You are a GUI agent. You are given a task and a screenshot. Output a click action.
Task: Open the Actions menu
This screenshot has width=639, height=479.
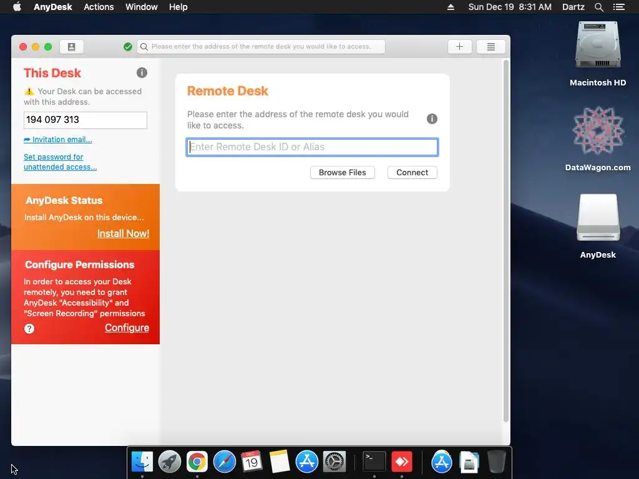(99, 7)
